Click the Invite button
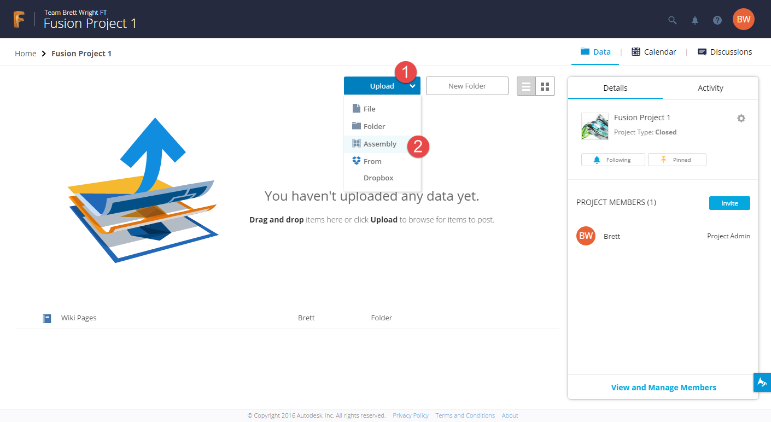771x422 pixels. tap(729, 203)
